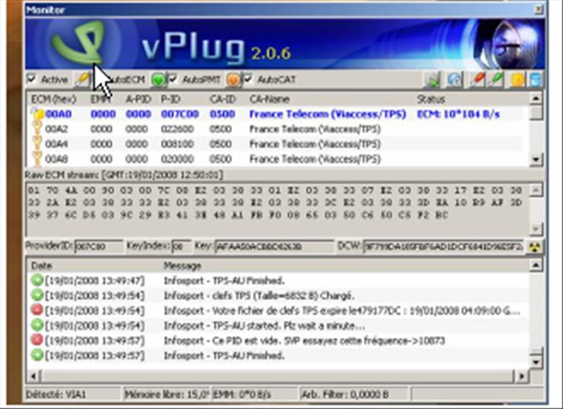Click up arrow of message log scrollbar
Screen dimensions: 563x409
click(535, 265)
